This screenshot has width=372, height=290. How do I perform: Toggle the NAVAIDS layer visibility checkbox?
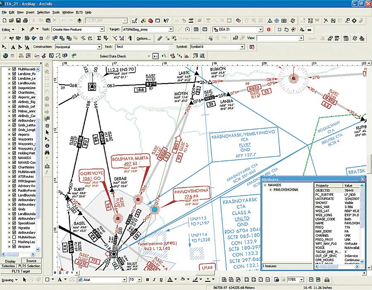[14, 158]
